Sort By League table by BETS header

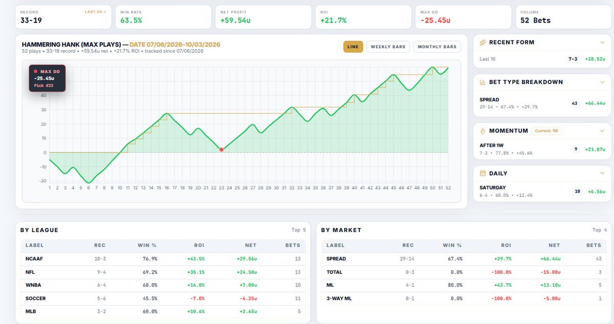pyautogui.click(x=293, y=245)
